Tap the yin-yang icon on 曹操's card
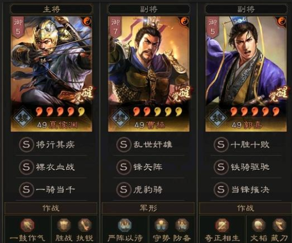 [x=184, y=21]
